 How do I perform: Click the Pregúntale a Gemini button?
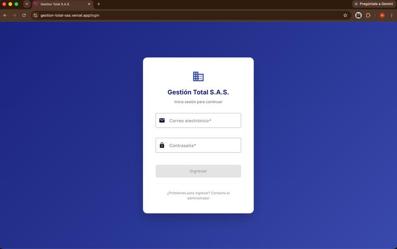[374, 4]
